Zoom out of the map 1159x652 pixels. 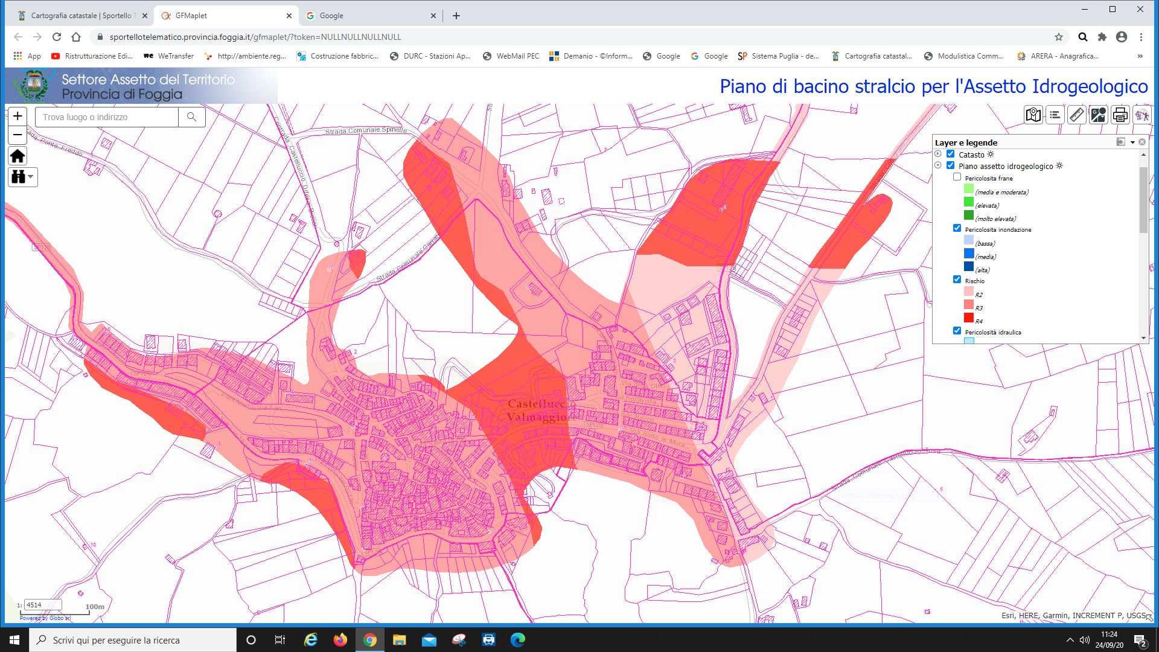18,135
